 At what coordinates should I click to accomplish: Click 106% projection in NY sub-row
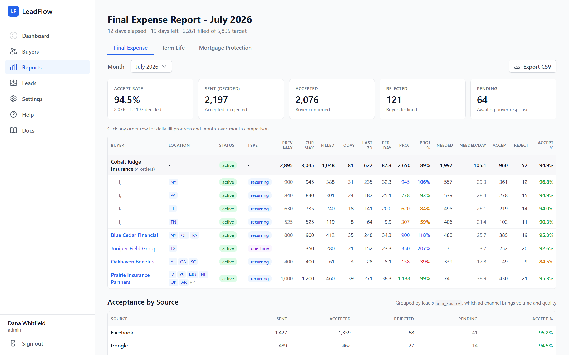pyautogui.click(x=424, y=182)
